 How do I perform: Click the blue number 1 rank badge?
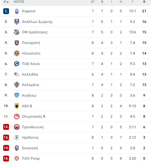6,11
